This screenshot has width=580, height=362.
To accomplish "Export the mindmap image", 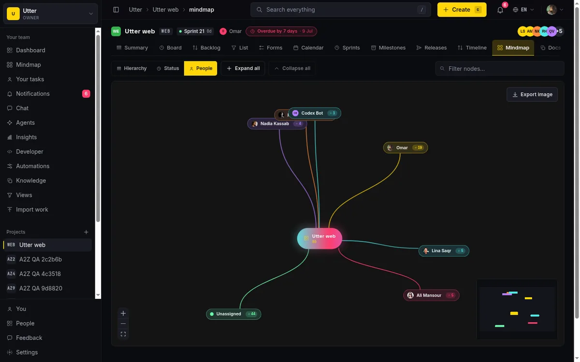I will click(x=532, y=95).
